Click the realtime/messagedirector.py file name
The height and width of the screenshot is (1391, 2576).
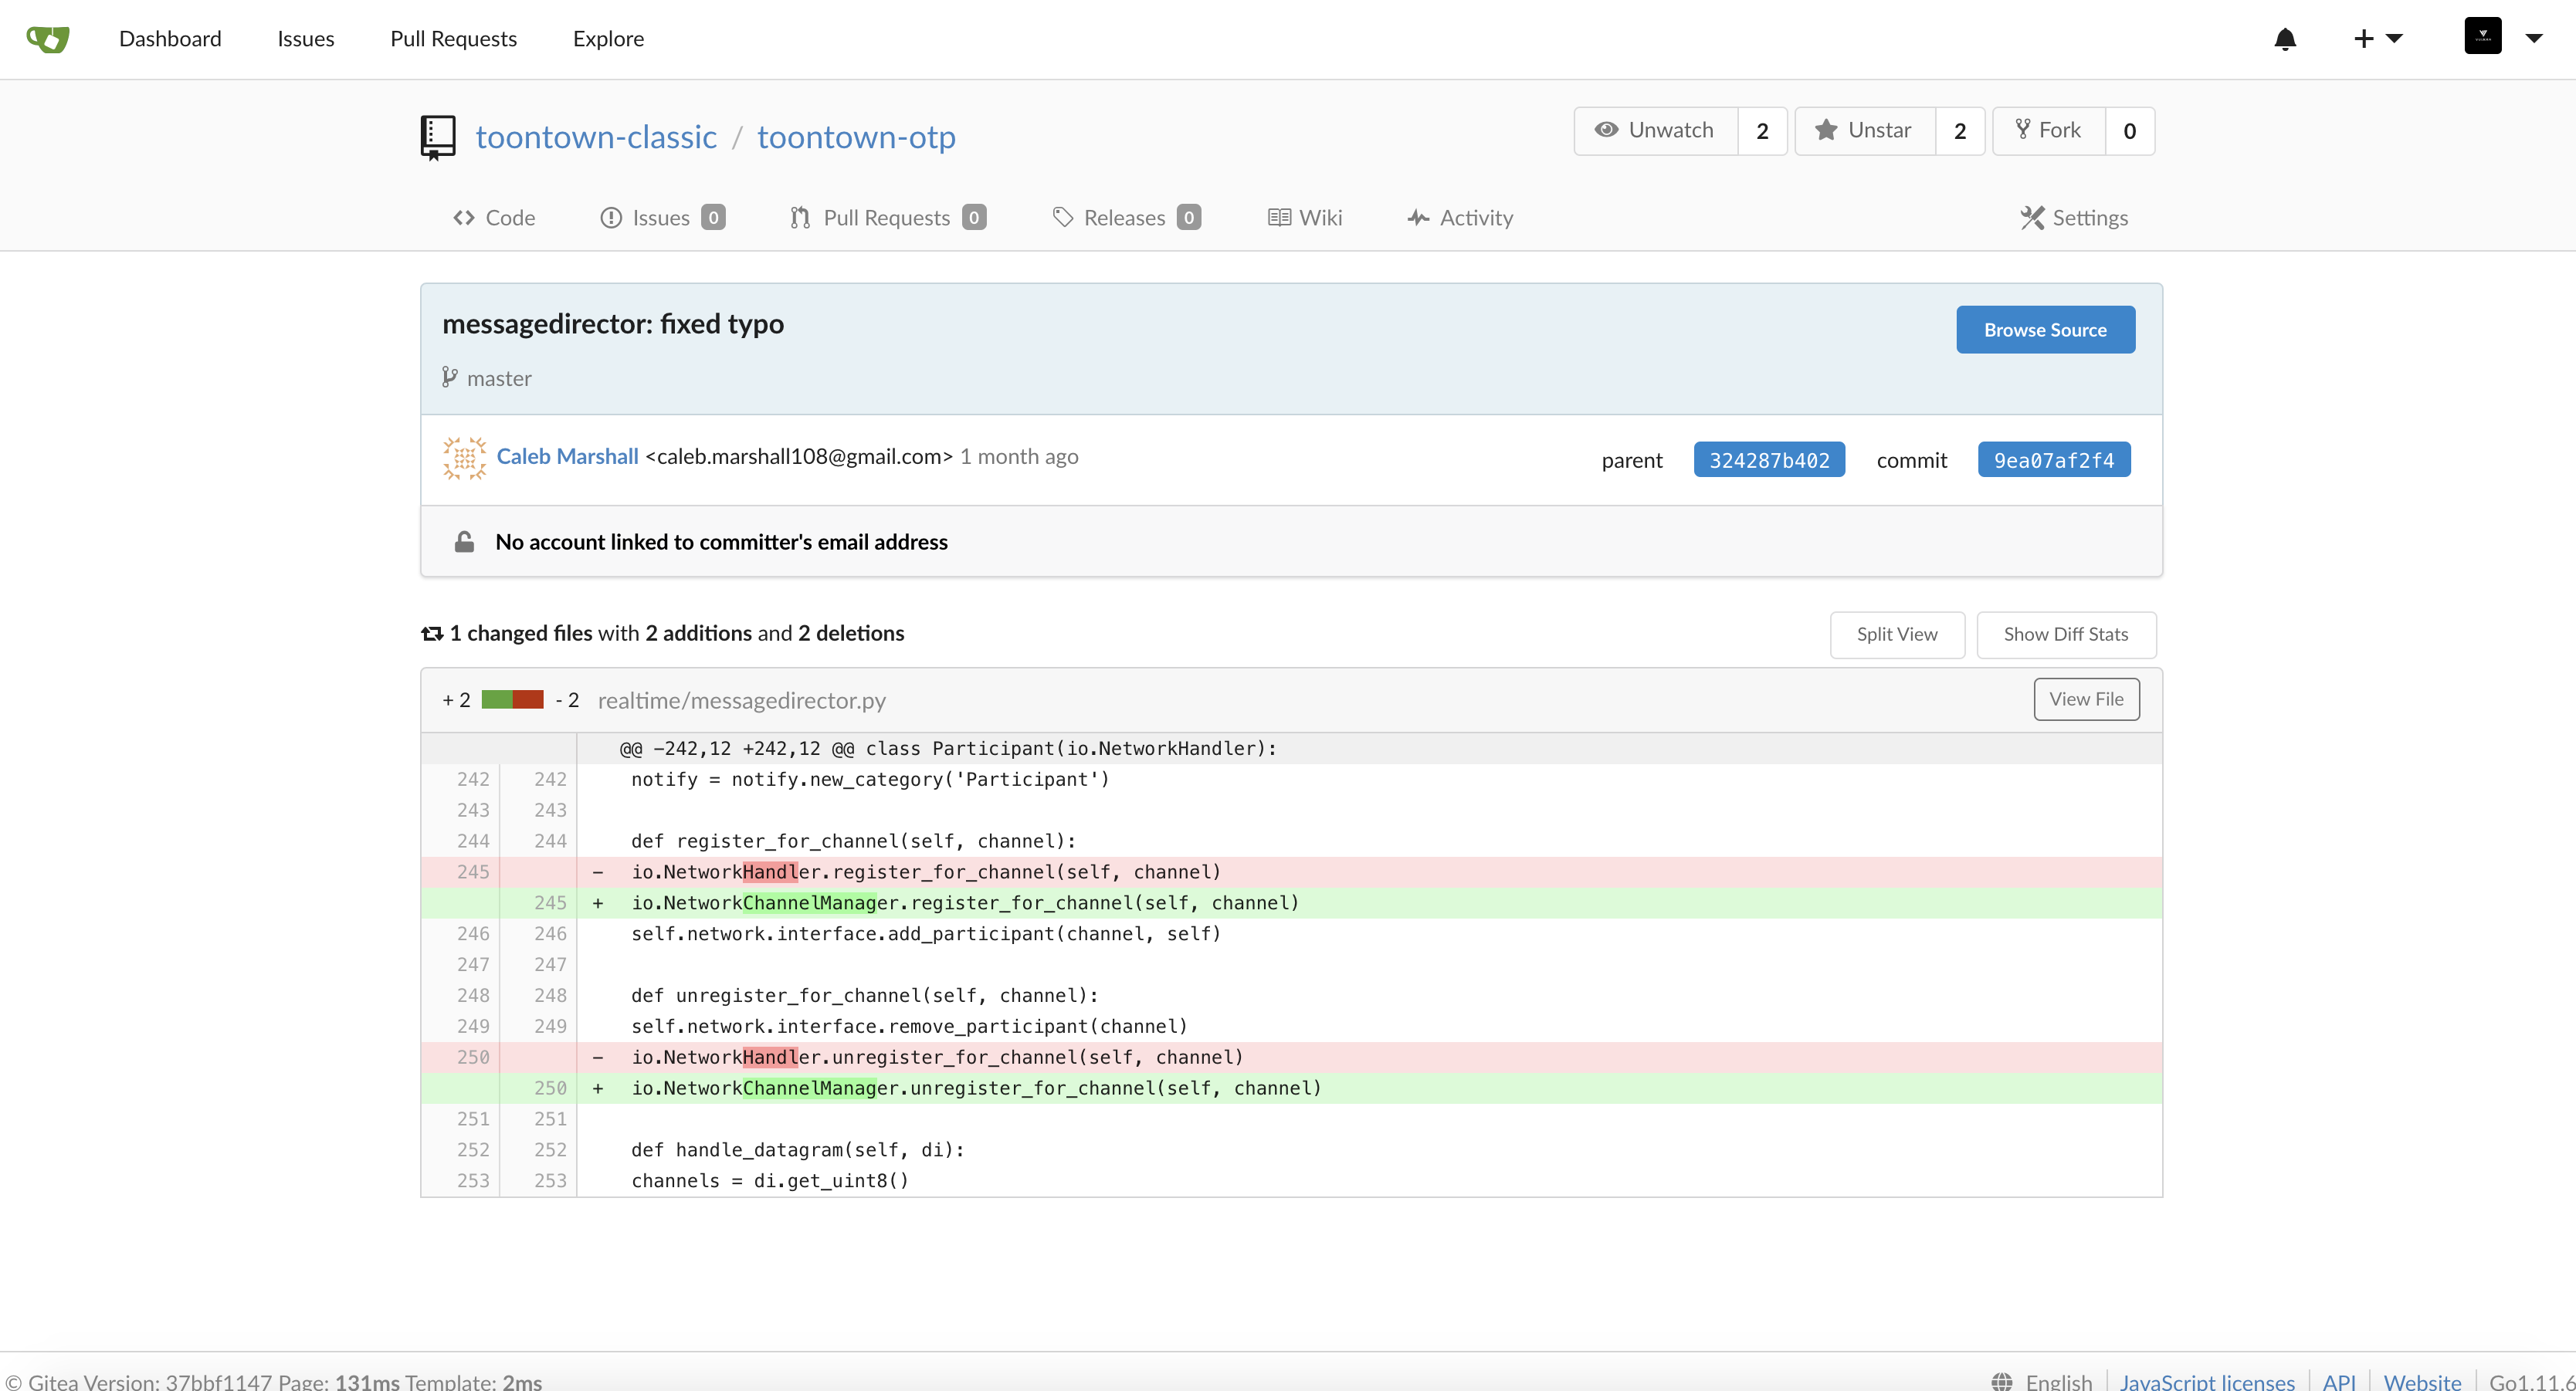pyautogui.click(x=742, y=701)
